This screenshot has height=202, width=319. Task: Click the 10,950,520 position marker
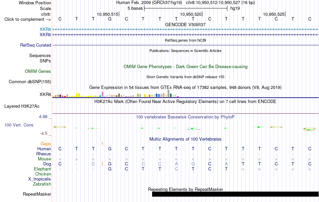click(x=191, y=14)
